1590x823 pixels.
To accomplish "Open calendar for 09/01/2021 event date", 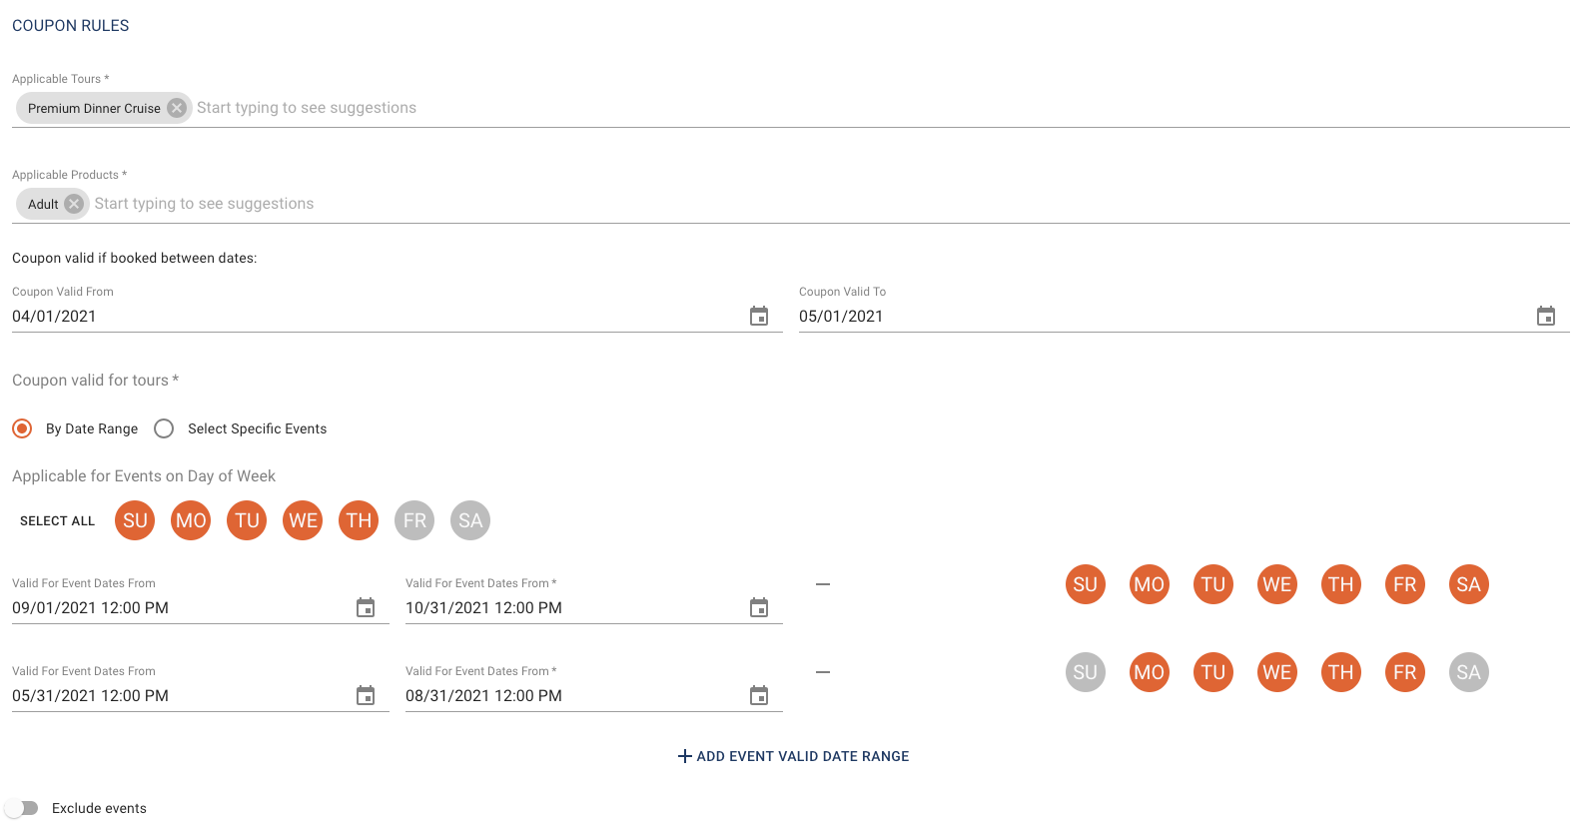I will tap(366, 607).
